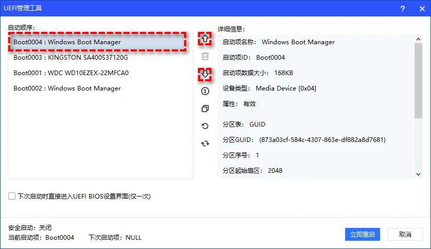Click the 取消 button
The width and height of the screenshot is (431, 249).
coord(405,235)
